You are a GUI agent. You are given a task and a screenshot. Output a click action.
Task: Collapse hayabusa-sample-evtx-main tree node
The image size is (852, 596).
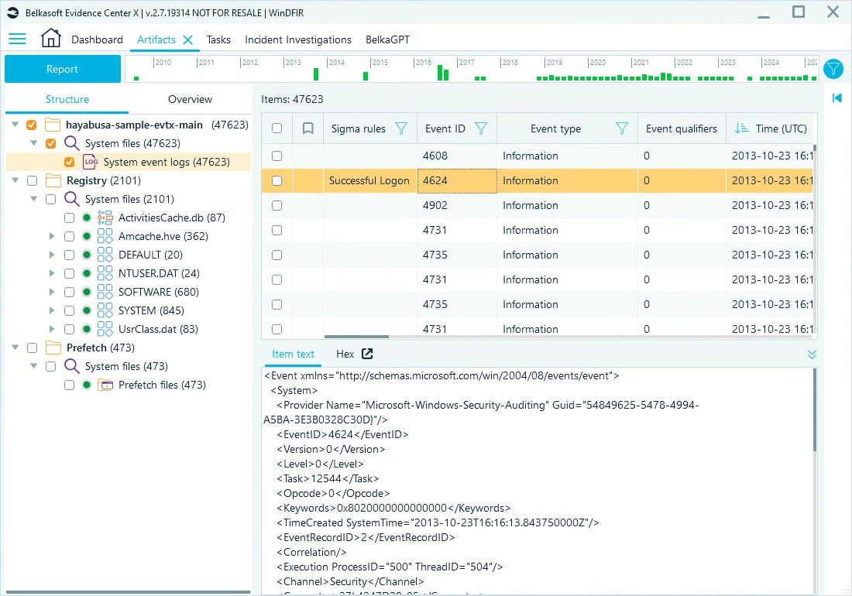[x=15, y=125]
